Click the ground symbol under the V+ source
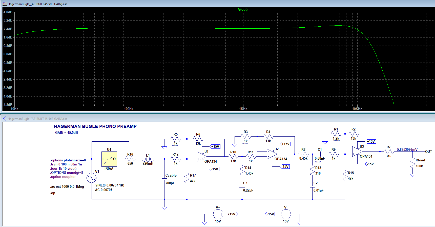Image resolution: width=435 pixels, height=227 pixels. tap(204, 223)
